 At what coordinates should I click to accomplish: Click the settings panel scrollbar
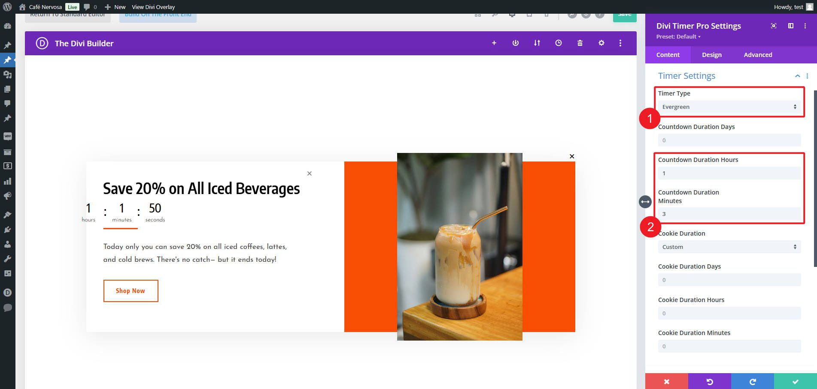[815, 178]
